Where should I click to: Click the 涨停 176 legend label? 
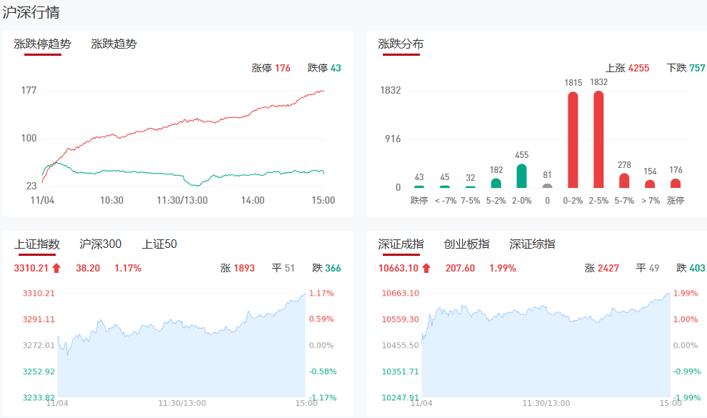pos(271,69)
